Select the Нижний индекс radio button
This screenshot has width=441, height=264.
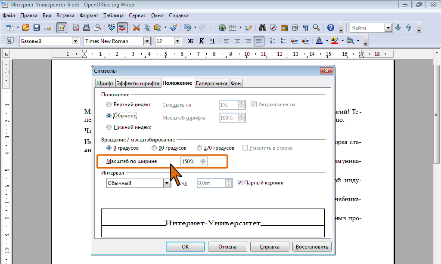click(109, 127)
